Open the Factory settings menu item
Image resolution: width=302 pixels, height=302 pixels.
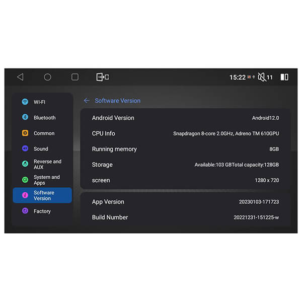point(42,211)
